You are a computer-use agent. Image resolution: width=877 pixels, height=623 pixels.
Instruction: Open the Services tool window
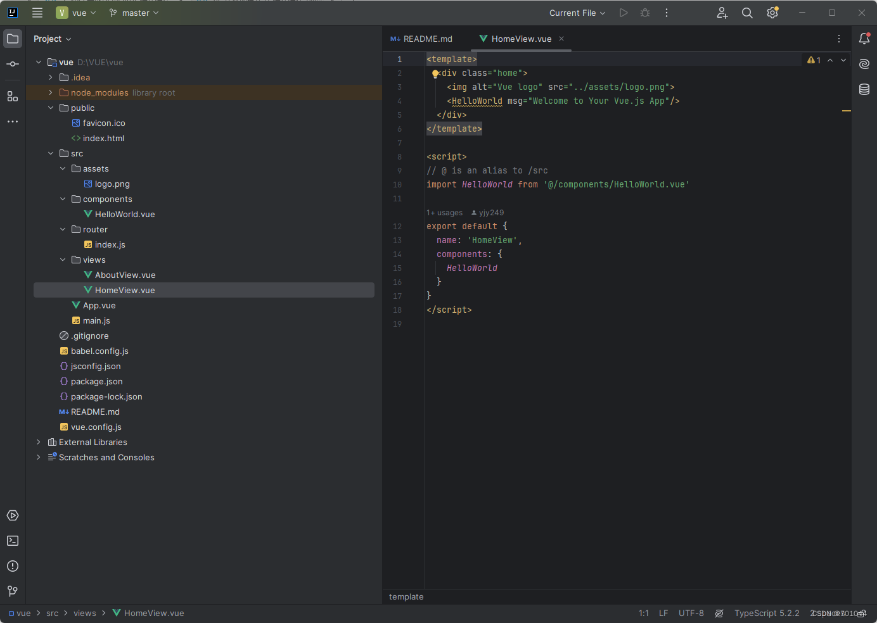click(13, 515)
